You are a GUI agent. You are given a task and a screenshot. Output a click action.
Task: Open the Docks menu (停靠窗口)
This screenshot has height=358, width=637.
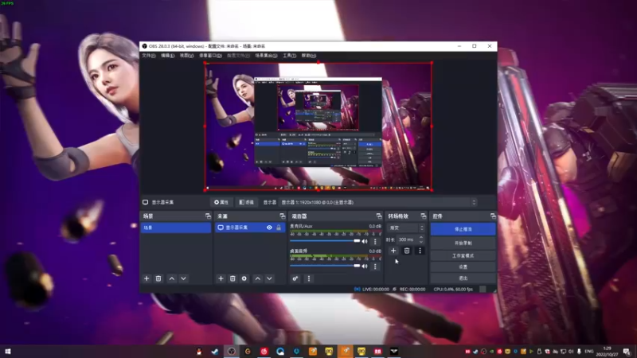210,56
